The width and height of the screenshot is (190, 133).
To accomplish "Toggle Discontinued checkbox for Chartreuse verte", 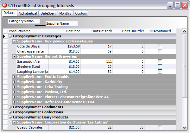I will [160, 51].
